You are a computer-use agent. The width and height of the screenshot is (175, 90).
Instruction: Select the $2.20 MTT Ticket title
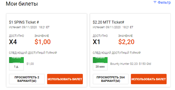point(108,22)
